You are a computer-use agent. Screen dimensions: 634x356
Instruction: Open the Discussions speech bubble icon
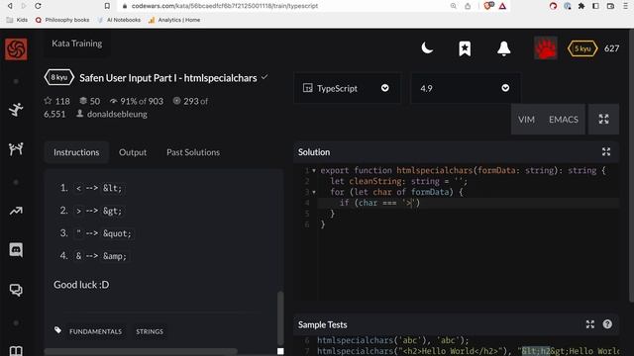[x=16, y=290]
